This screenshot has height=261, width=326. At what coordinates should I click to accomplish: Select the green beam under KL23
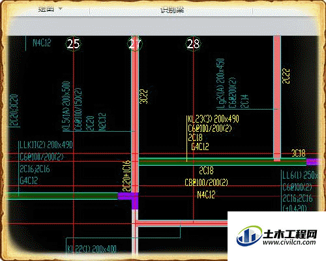click(x=222, y=162)
